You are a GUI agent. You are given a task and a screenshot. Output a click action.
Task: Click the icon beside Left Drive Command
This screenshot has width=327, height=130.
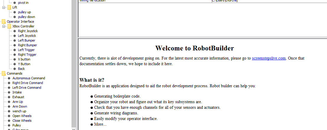(9, 88)
